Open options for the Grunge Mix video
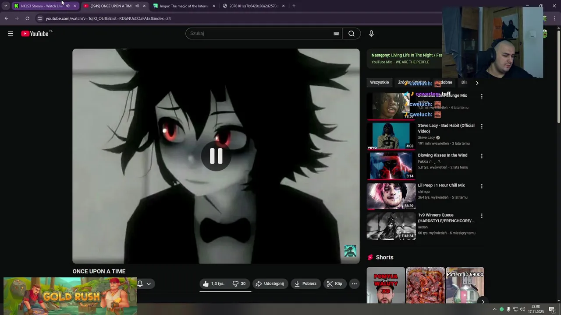The height and width of the screenshot is (315, 561). pyautogui.click(x=482, y=96)
